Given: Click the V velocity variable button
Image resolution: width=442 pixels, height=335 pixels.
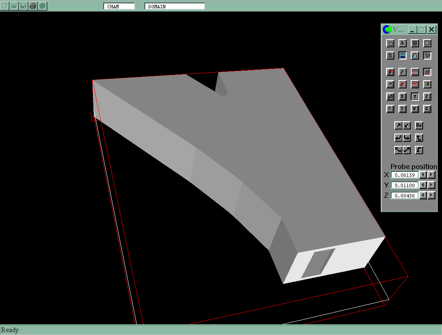Looking at the screenshot, I should (x=415, y=109).
